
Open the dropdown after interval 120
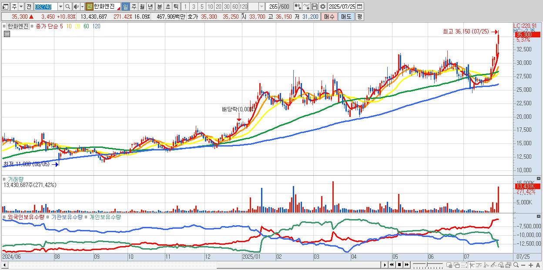tap(261, 7)
